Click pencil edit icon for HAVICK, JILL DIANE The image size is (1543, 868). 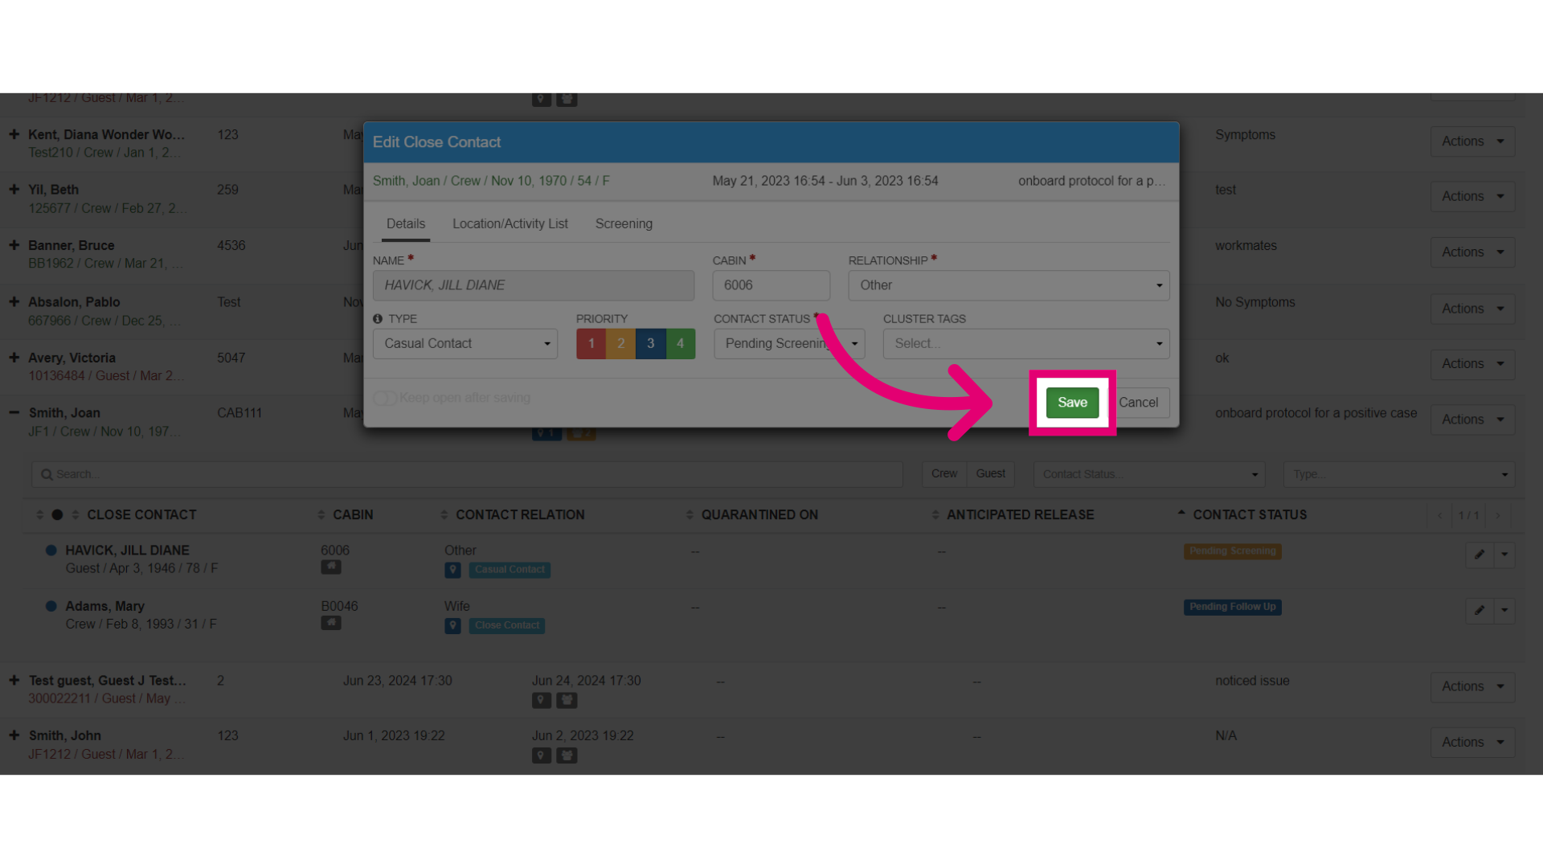point(1480,555)
